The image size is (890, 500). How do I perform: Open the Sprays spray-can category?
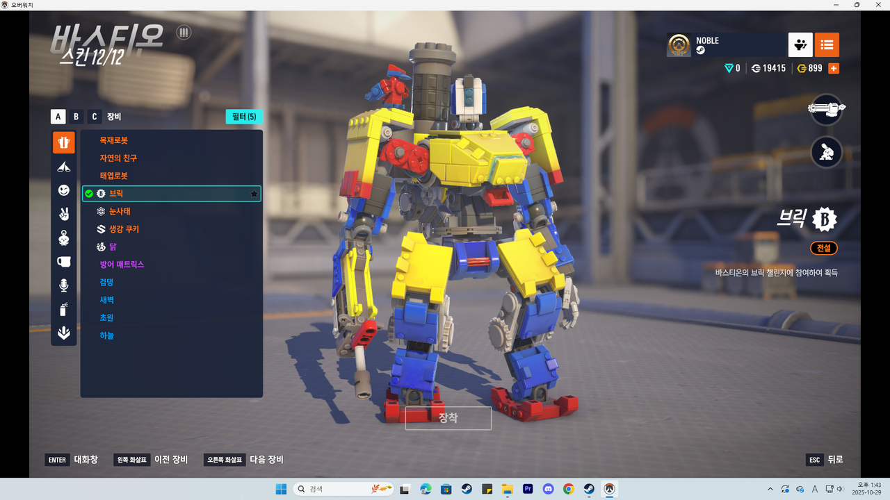coord(64,310)
